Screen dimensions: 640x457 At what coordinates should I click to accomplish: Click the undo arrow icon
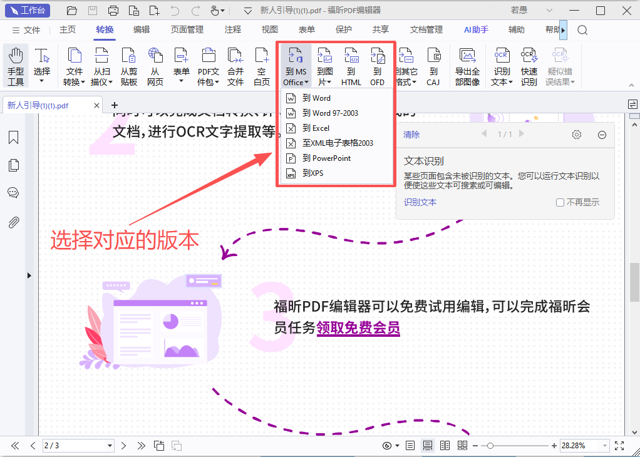[175, 11]
